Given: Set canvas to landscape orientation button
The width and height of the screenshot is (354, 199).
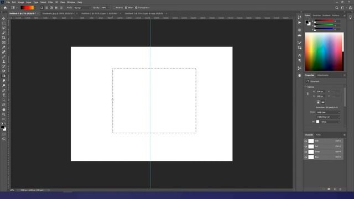Looking at the screenshot, I should (323, 102).
